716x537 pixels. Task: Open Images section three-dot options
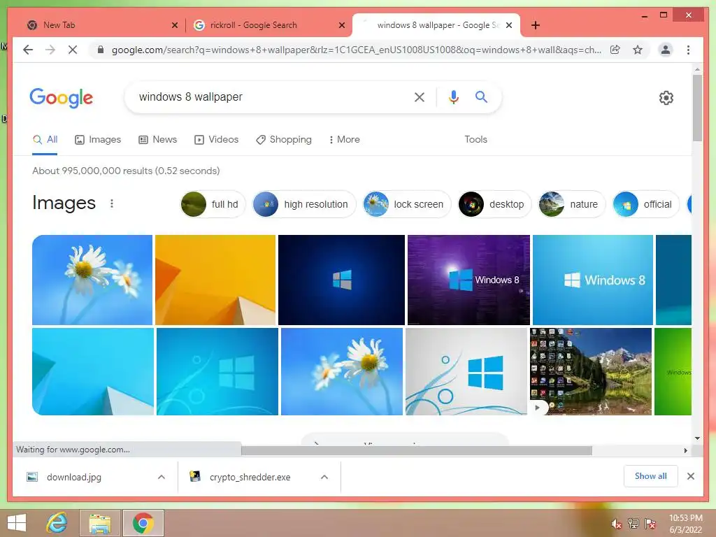[112, 203]
